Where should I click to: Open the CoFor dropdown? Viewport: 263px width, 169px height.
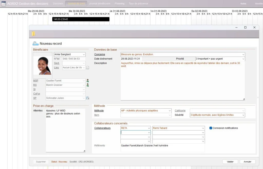84,94
